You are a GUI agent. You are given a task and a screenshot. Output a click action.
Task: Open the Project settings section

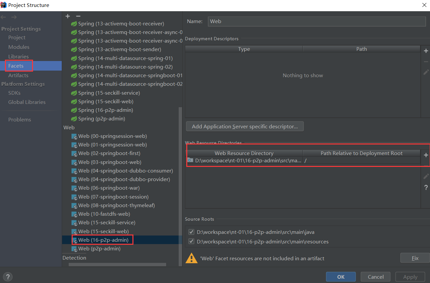(17, 38)
